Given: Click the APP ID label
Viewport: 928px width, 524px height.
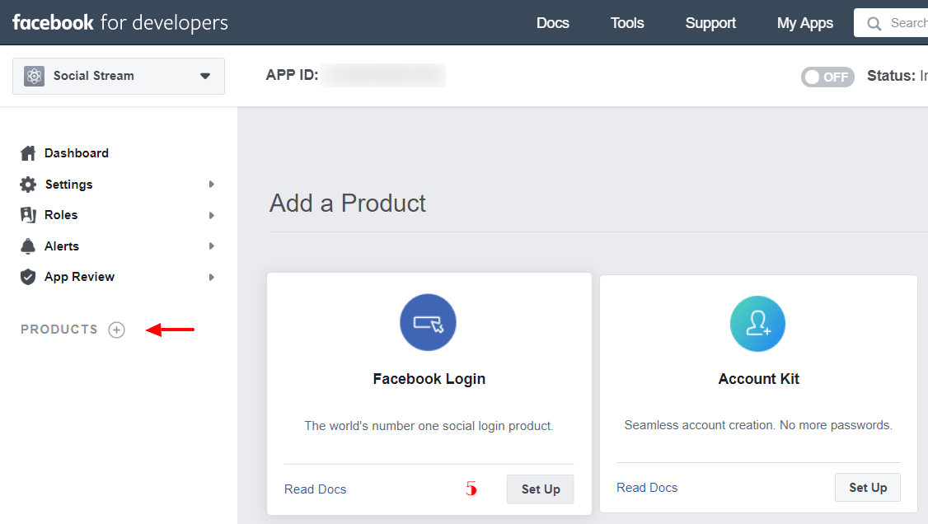Looking at the screenshot, I should point(292,75).
